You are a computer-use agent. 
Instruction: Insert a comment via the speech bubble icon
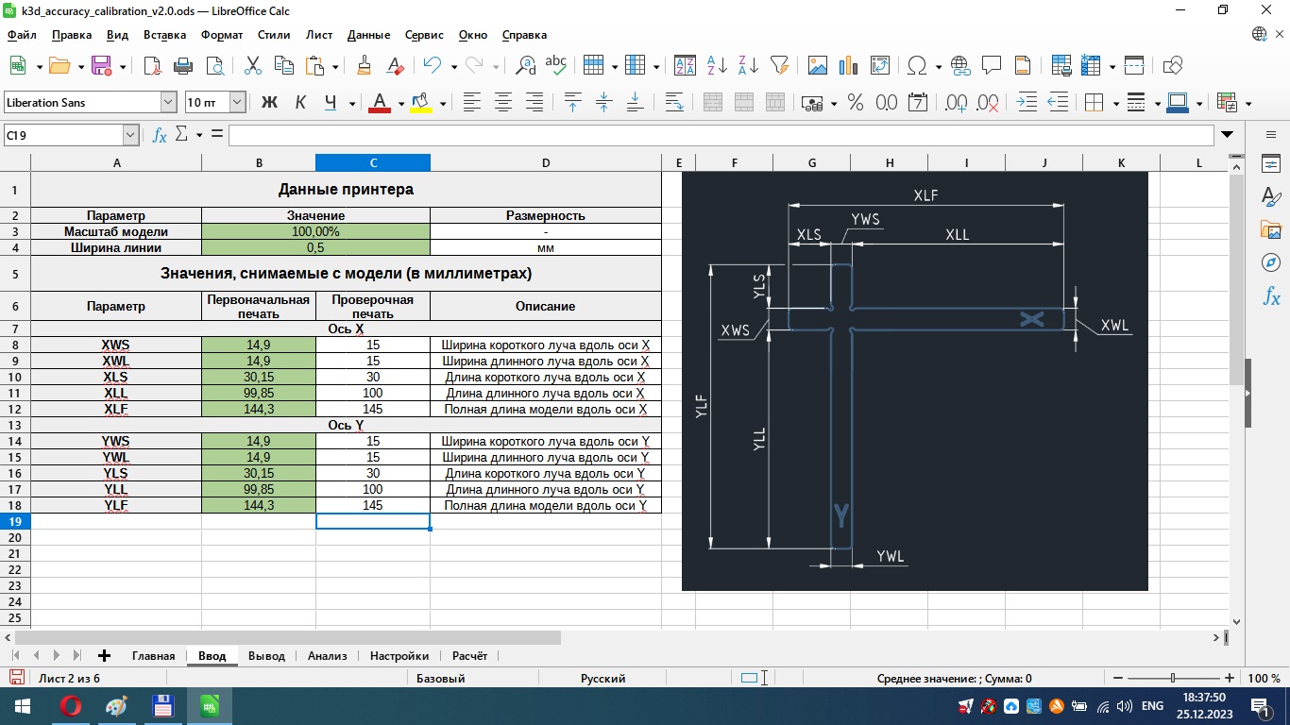point(992,65)
